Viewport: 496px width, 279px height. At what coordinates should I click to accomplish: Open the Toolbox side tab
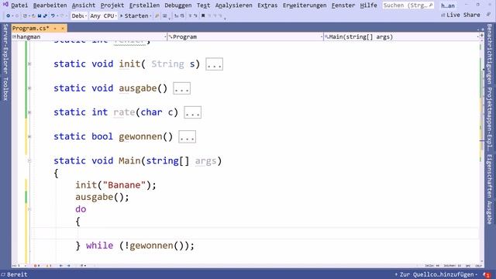pyautogui.click(x=5, y=89)
